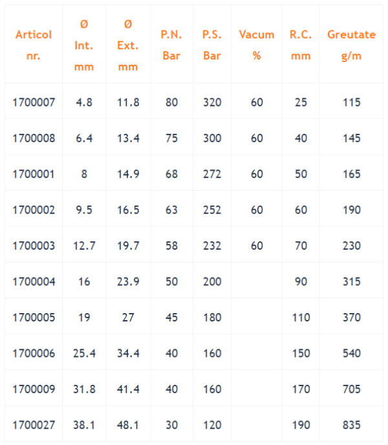Select the P.N. Bar column header
Viewport: 388px width, 445px height.
tap(171, 45)
